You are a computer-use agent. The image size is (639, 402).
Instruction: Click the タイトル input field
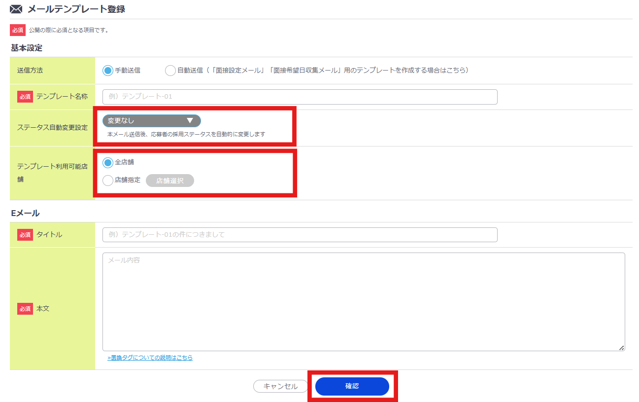pos(300,235)
